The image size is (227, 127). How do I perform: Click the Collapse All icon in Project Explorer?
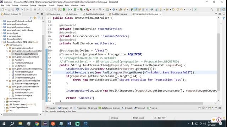31,18
